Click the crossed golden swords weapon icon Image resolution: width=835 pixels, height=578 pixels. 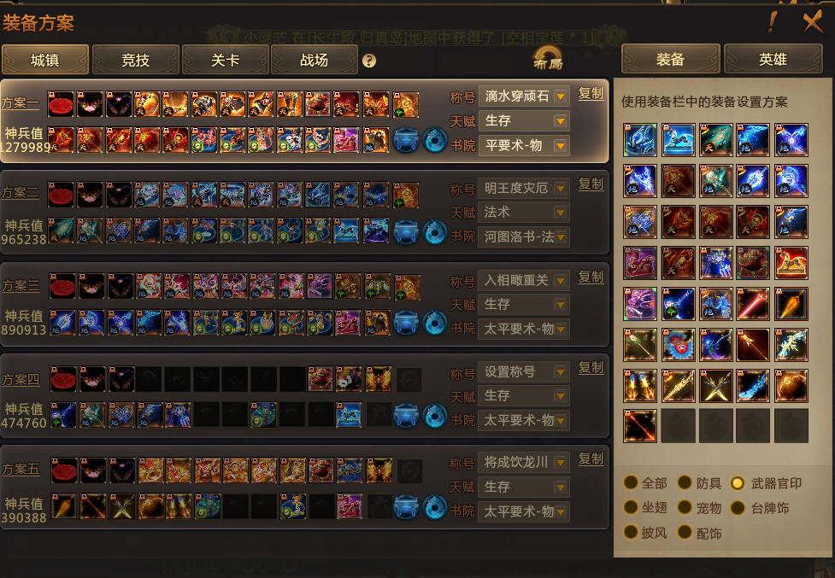pos(715,386)
